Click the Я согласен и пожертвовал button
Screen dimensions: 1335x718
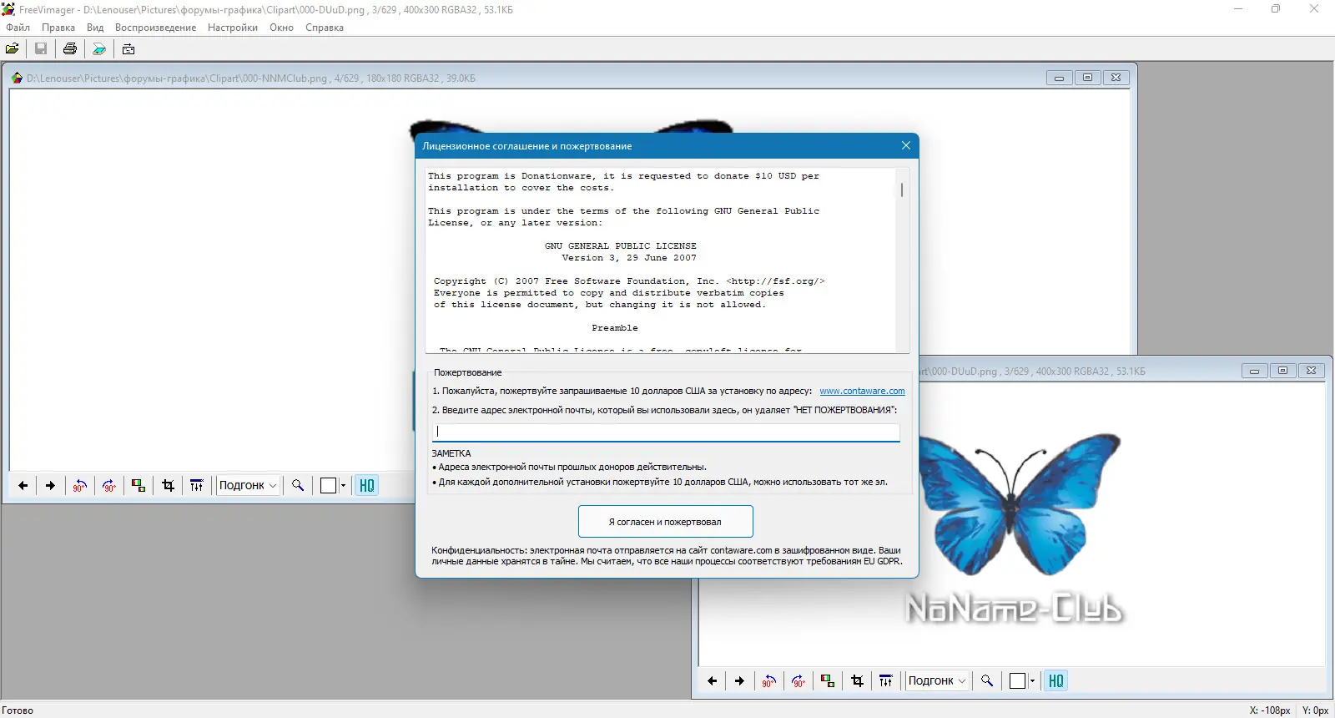pyautogui.click(x=666, y=522)
